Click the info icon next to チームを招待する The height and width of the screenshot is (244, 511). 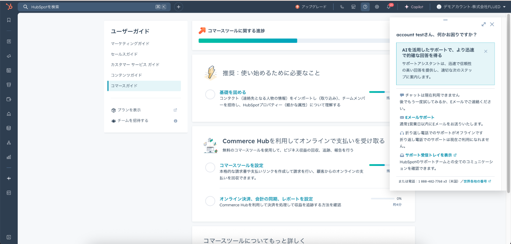pyautogui.click(x=176, y=121)
